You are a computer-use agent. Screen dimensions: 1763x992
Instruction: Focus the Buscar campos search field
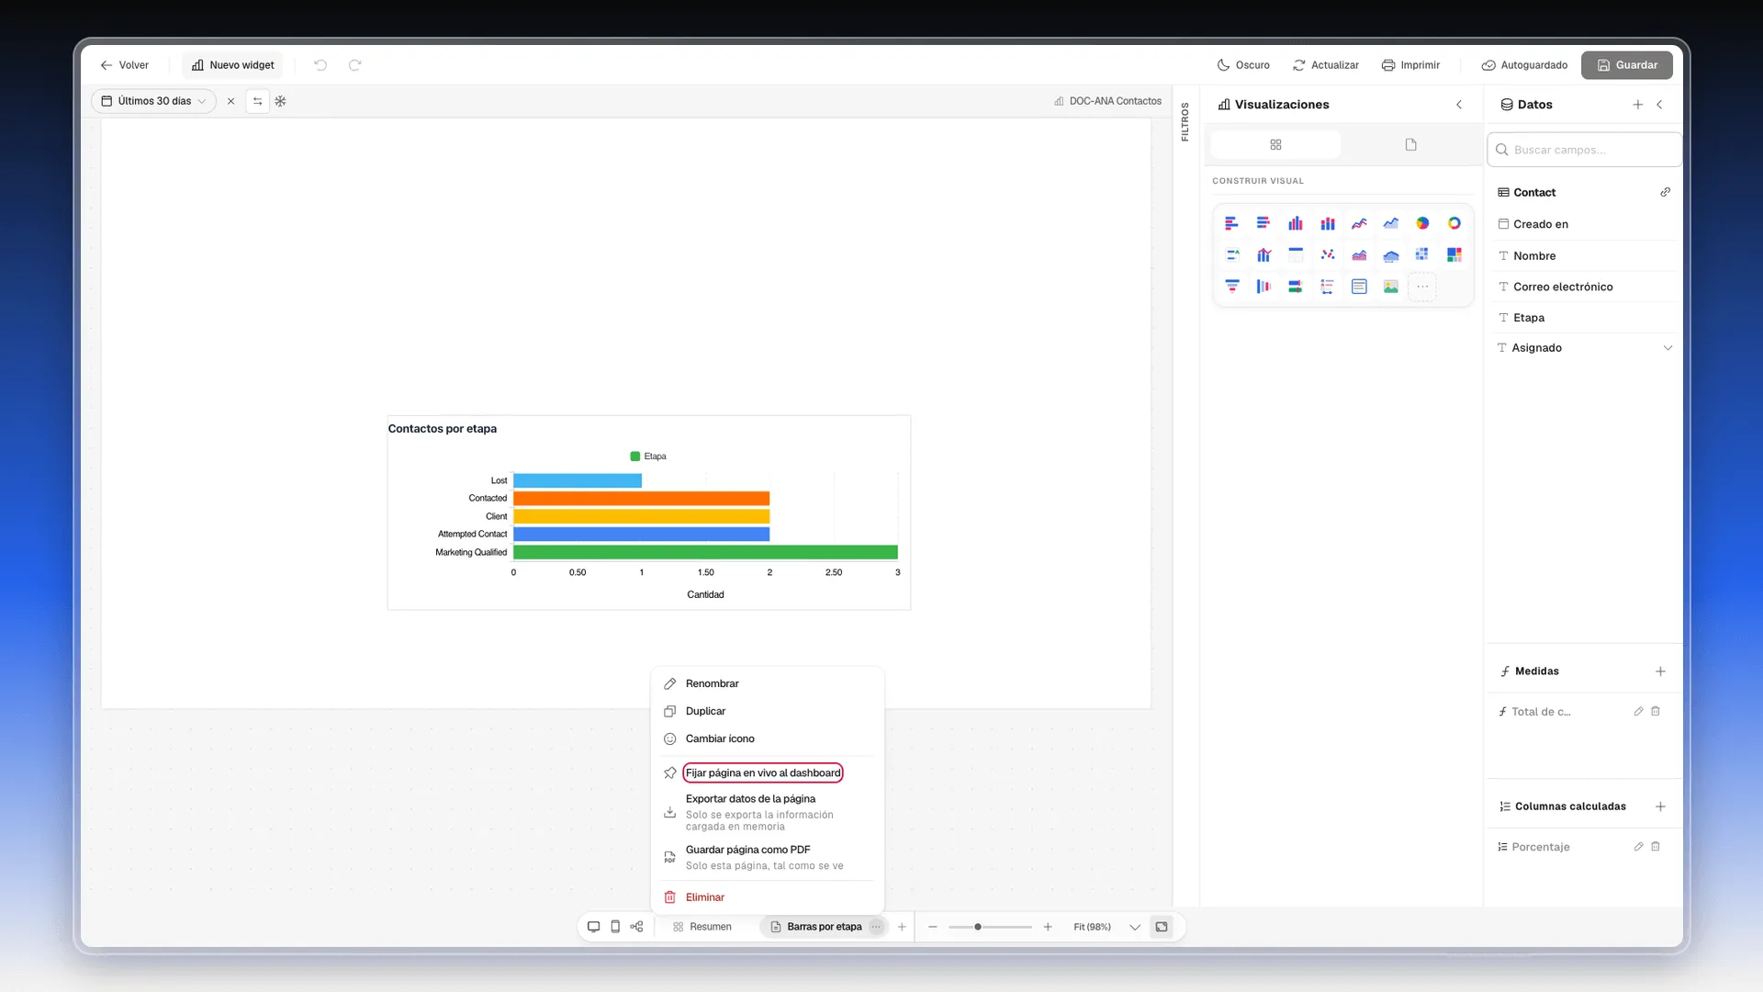[x=1584, y=150]
